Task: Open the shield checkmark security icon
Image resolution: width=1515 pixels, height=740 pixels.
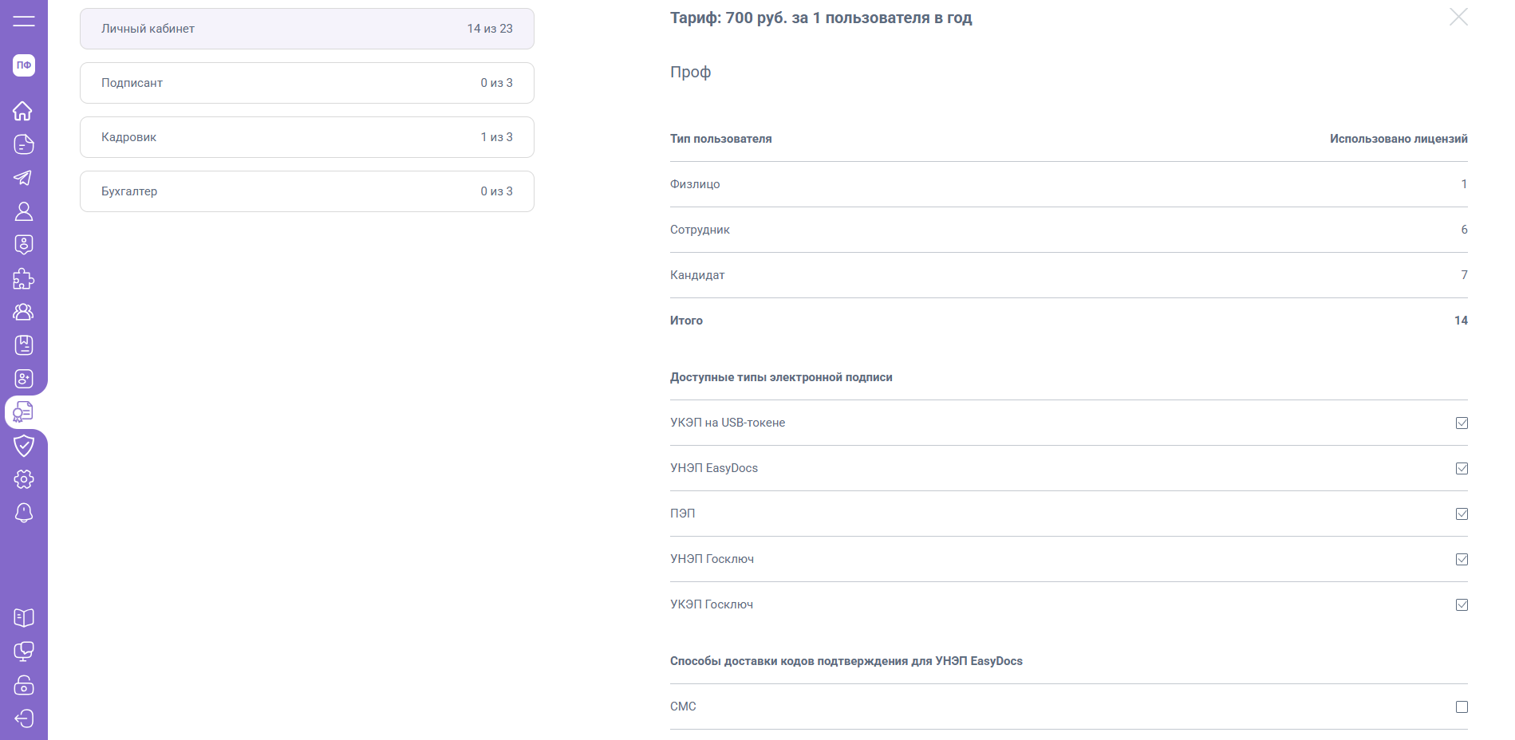Action: click(x=23, y=445)
